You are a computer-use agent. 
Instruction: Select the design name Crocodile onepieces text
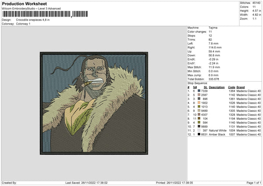(x=33, y=20)
